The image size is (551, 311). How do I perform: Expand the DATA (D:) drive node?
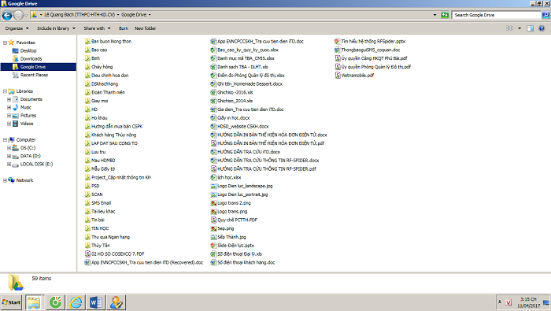click(9, 156)
